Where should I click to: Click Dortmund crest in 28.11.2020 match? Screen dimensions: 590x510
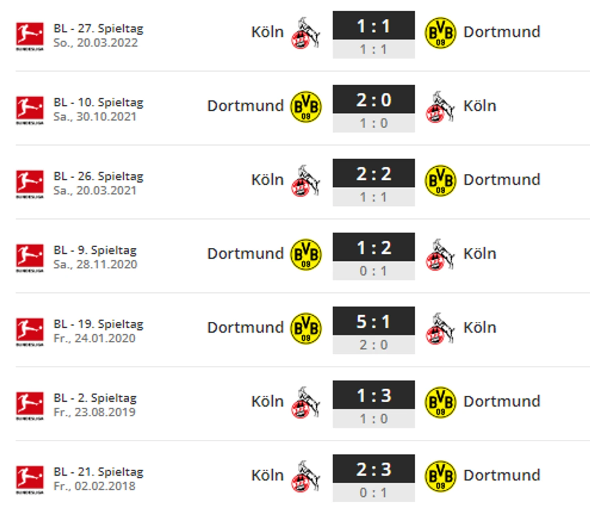click(306, 255)
